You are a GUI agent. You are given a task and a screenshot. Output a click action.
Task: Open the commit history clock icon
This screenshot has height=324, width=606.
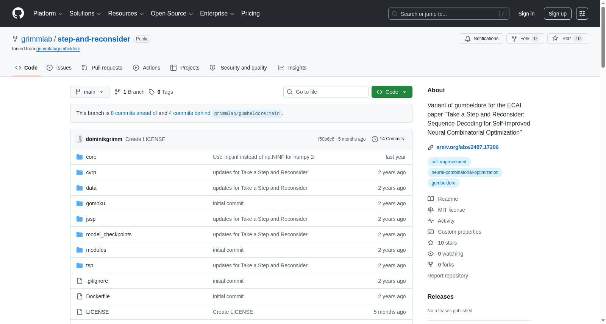(x=375, y=139)
